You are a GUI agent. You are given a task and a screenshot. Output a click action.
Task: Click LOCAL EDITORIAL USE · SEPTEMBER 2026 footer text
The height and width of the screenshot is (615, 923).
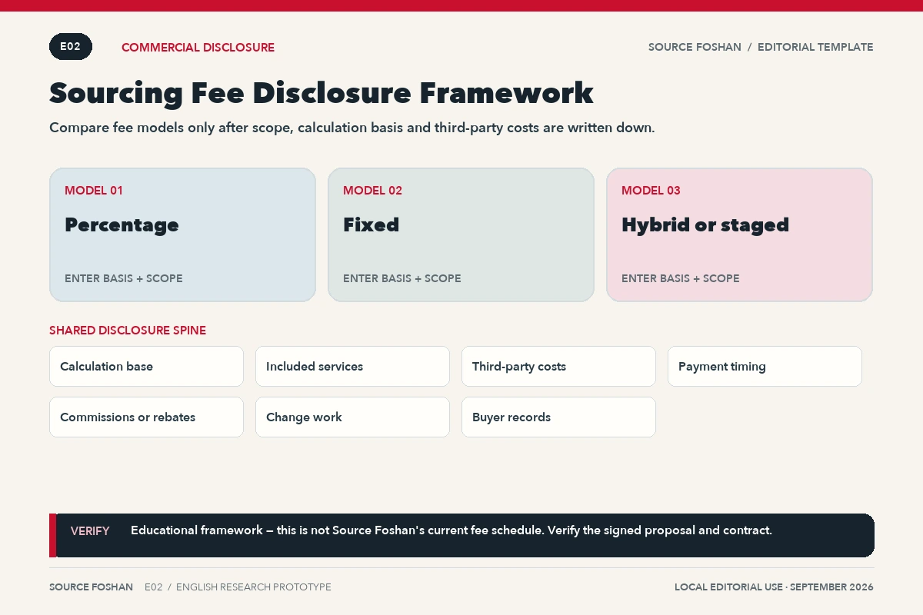tap(774, 587)
